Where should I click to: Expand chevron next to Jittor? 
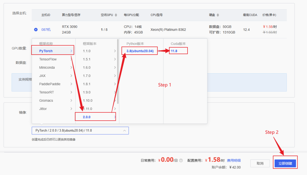tap(71, 109)
